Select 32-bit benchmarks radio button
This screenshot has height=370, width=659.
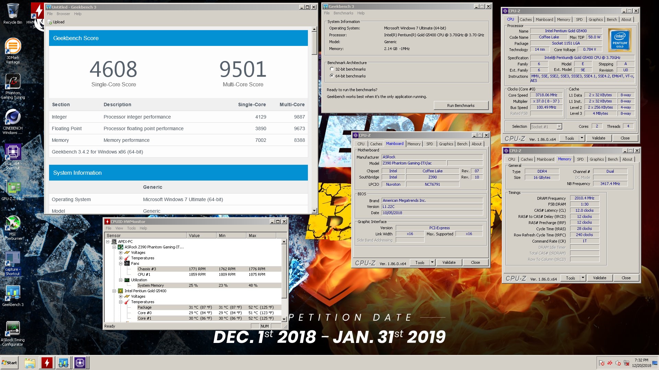(x=332, y=69)
